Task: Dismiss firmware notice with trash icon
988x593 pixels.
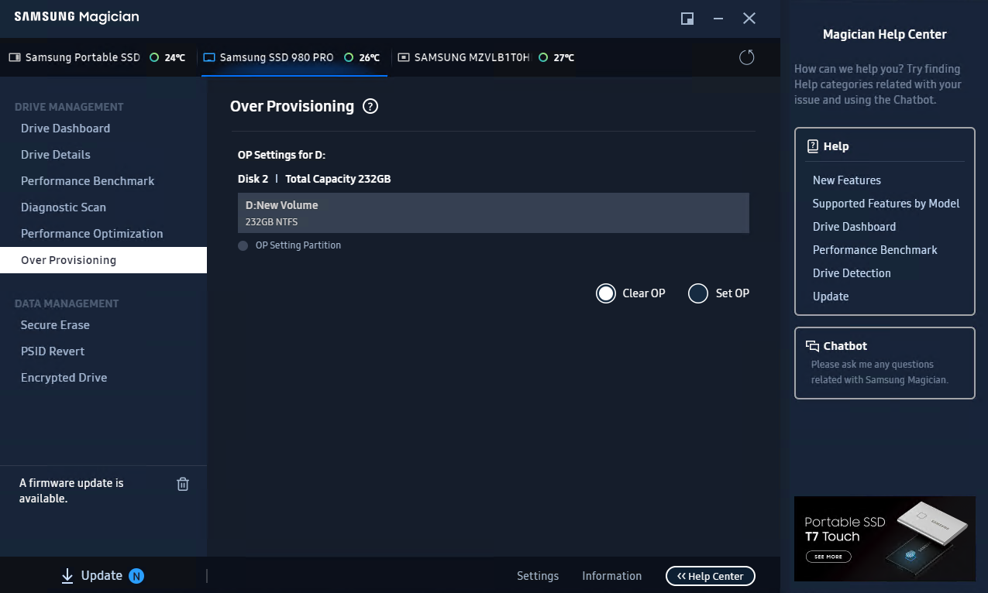Action: [183, 484]
